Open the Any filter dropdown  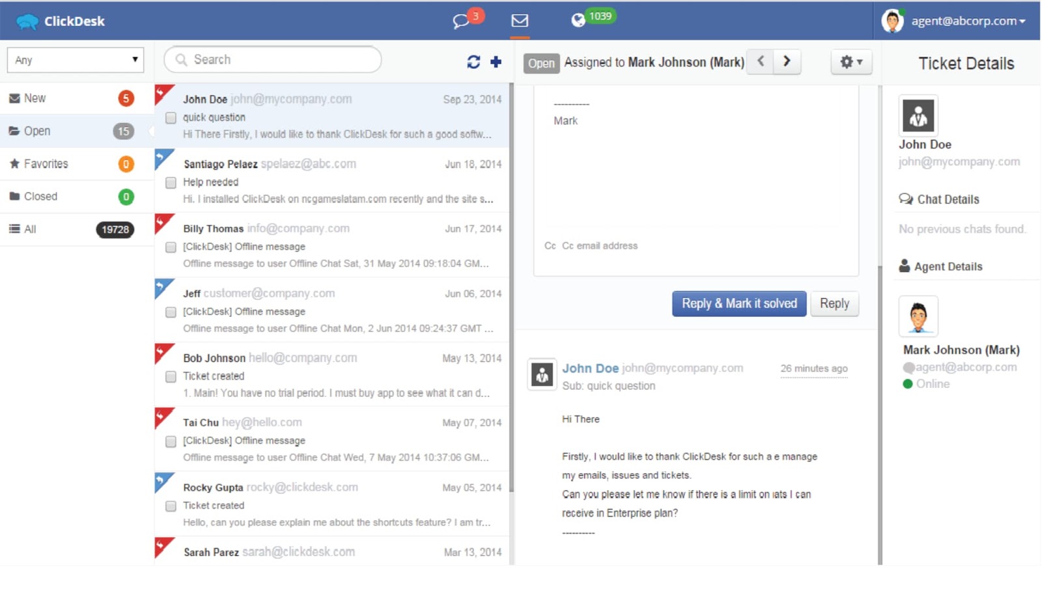coord(76,60)
